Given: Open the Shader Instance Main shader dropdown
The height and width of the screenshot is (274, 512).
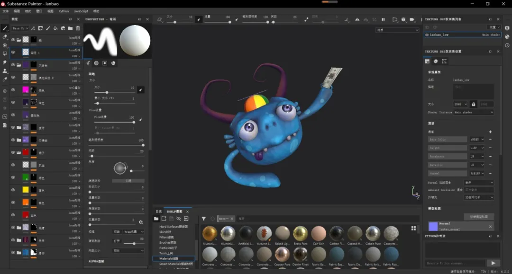Looking at the screenshot, I should [x=473, y=112].
